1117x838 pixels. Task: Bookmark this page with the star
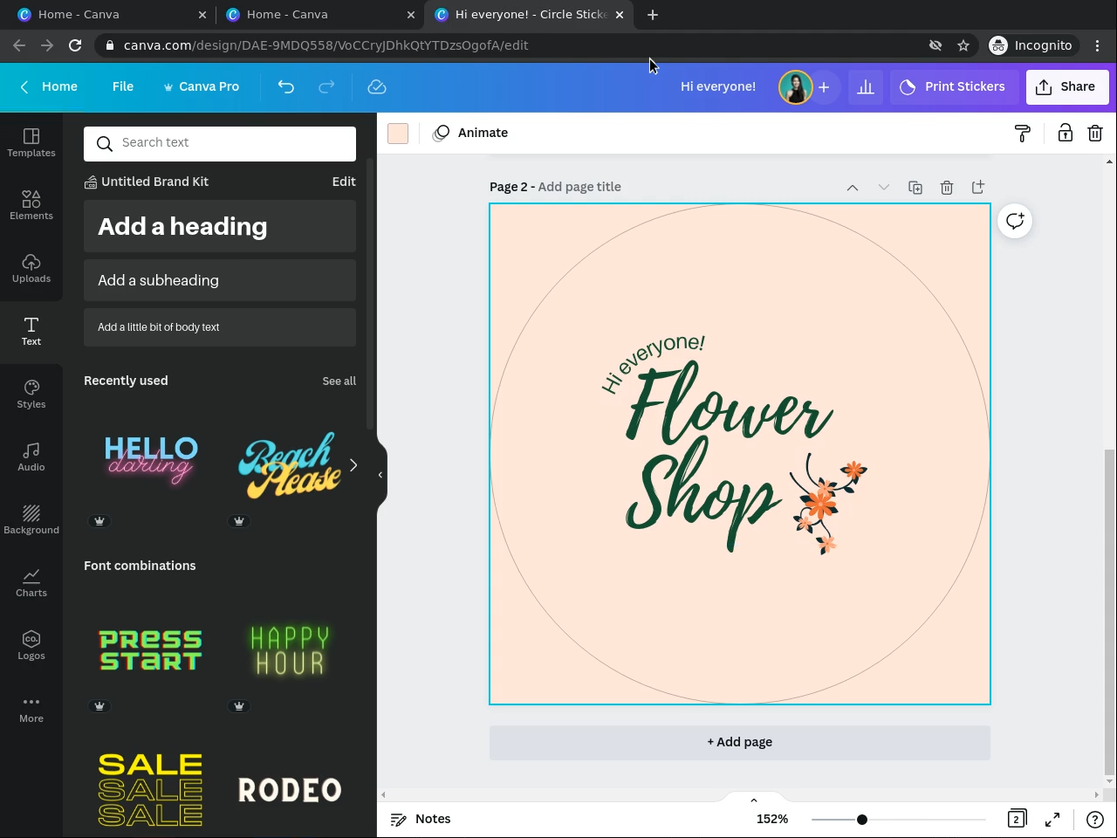point(963,45)
